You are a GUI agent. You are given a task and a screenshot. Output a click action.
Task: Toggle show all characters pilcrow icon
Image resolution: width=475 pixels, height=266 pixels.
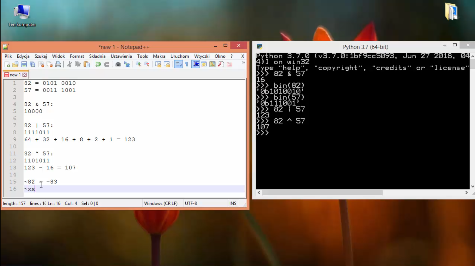tap(187, 64)
